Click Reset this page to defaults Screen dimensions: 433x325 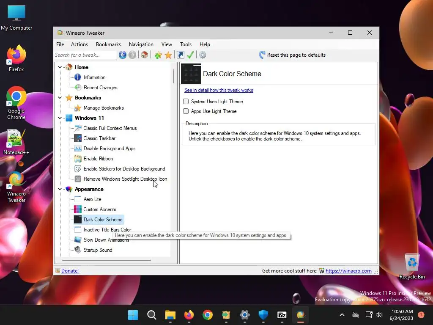pos(296,55)
